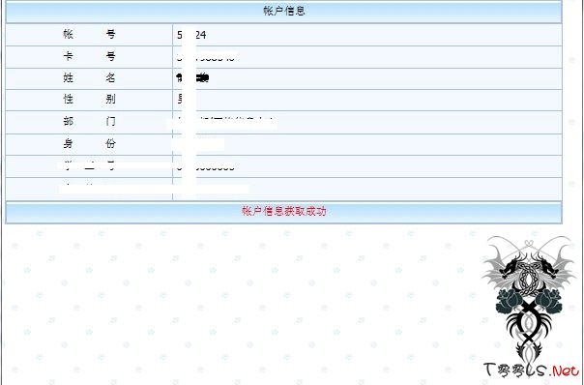The width and height of the screenshot is (584, 385).
Task: Select the 帐户信息 table header
Action: pyautogui.click(x=284, y=12)
